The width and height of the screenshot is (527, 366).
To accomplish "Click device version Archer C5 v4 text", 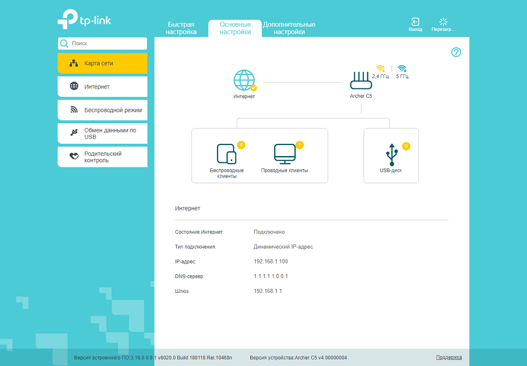I will (x=298, y=358).
